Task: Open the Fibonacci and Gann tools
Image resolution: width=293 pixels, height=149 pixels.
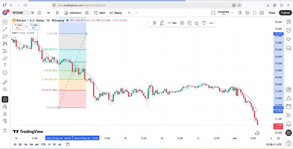Action: point(5,36)
